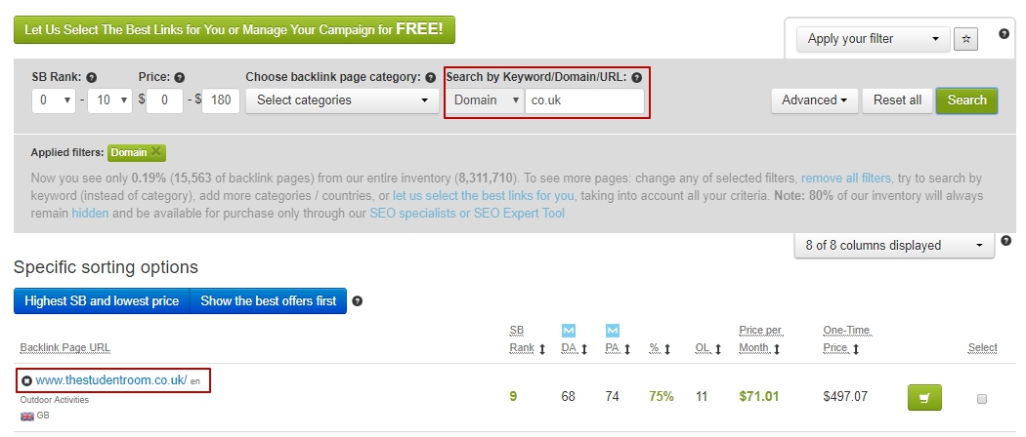Screen dimensions: 1026x437
Task: Sort by SB Rank column arrows
Action: click(x=541, y=348)
